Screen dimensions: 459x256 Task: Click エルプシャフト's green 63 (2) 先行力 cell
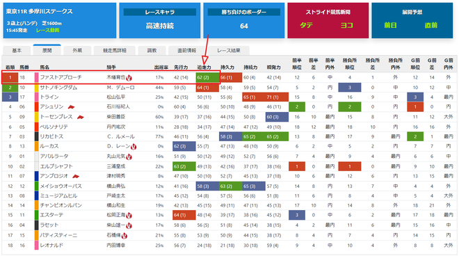(184, 166)
